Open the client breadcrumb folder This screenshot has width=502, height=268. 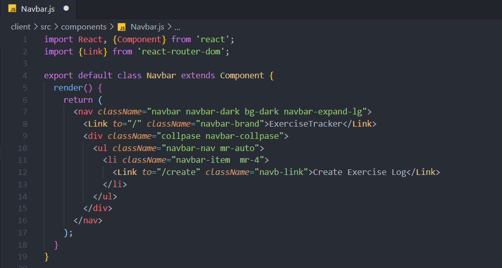(x=20, y=27)
